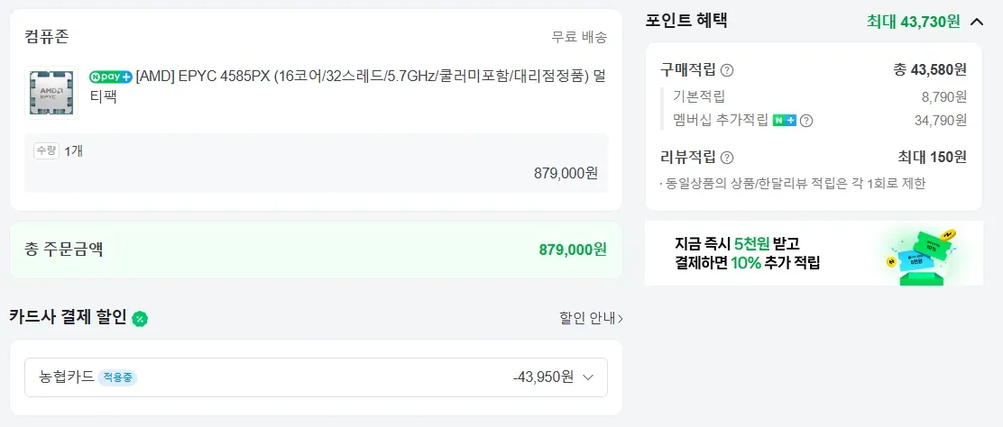Click the 적용중 status badge
This screenshot has width=1003, height=427.
(117, 377)
